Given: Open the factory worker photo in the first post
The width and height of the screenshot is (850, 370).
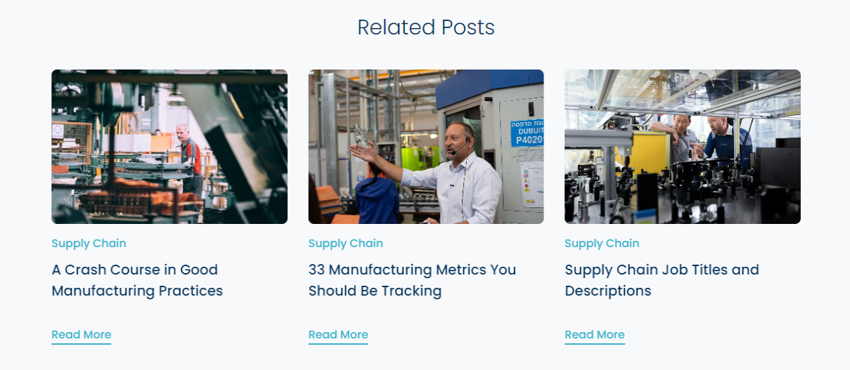Looking at the screenshot, I should click(169, 146).
